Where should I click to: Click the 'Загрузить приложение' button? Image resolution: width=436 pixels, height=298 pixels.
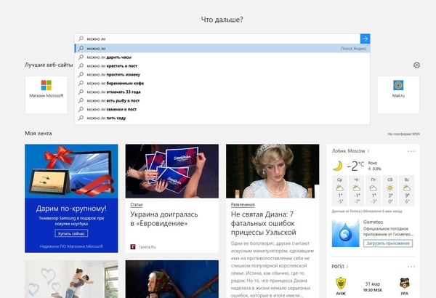(388, 243)
